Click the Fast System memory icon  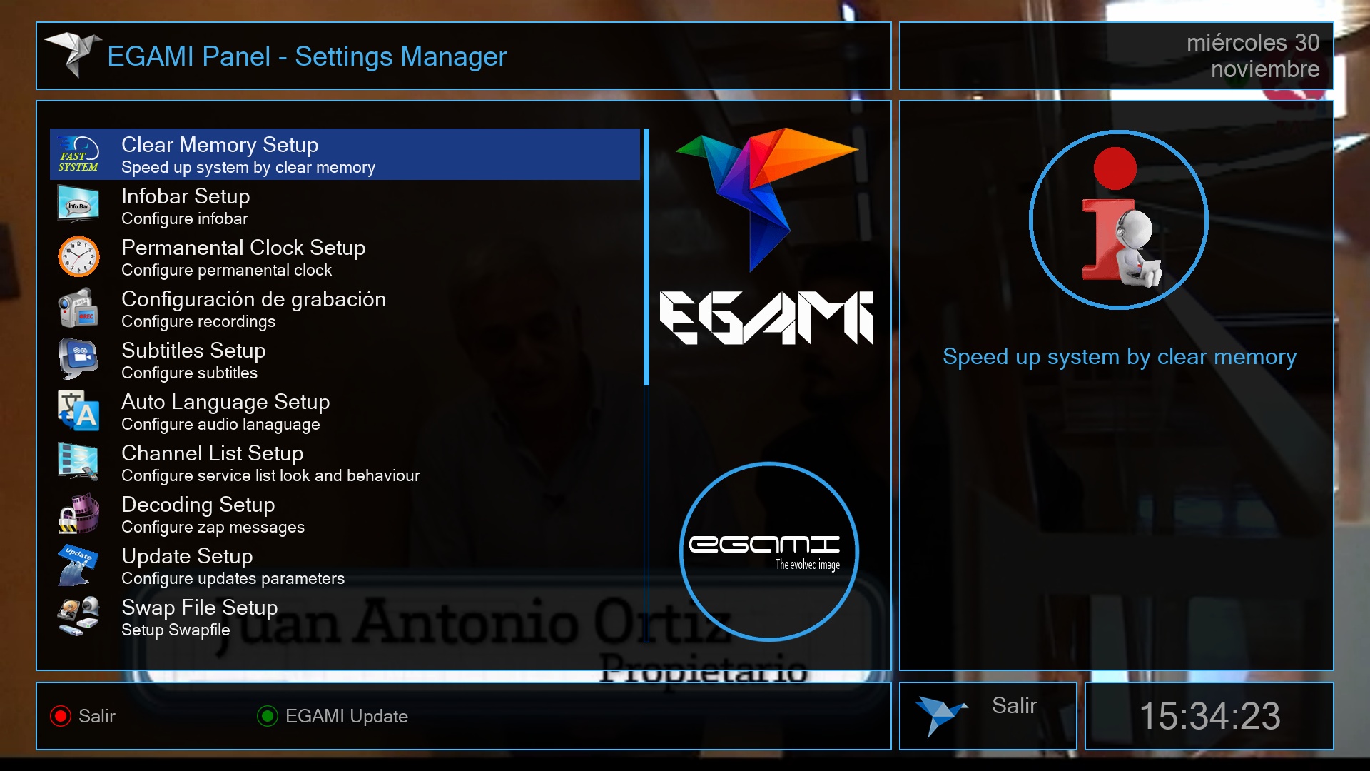[78, 154]
